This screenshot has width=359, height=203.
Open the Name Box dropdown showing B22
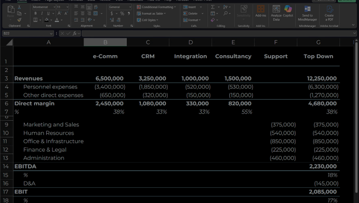click(52, 34)
